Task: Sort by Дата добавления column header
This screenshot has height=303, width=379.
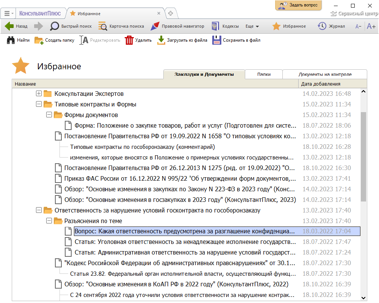Action: [333, 84]
